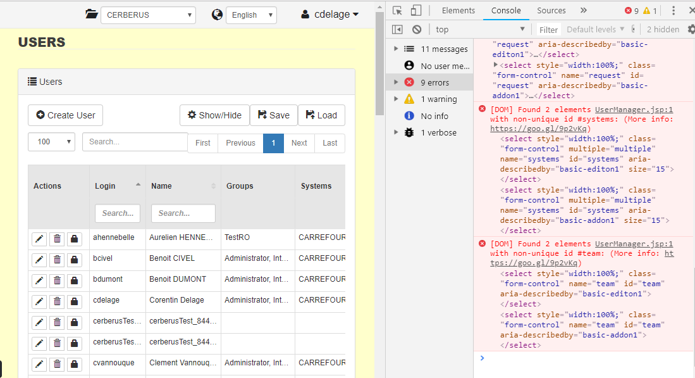Toggle the 1 verbose message filter

click(436, 132)
